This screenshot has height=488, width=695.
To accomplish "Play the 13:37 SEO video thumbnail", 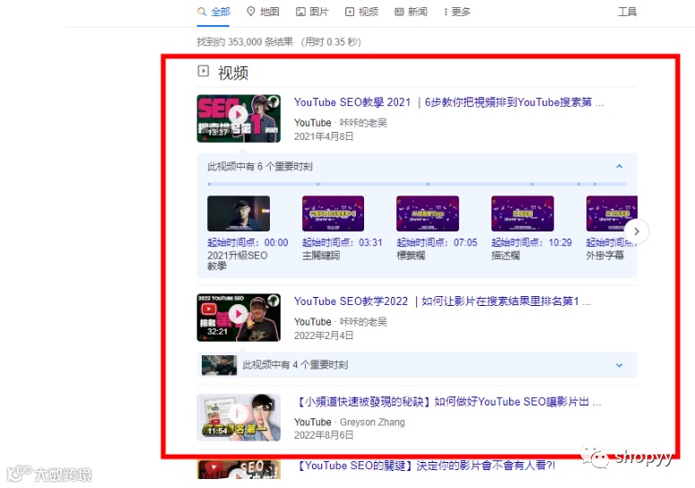I will (x=239, y=118).
